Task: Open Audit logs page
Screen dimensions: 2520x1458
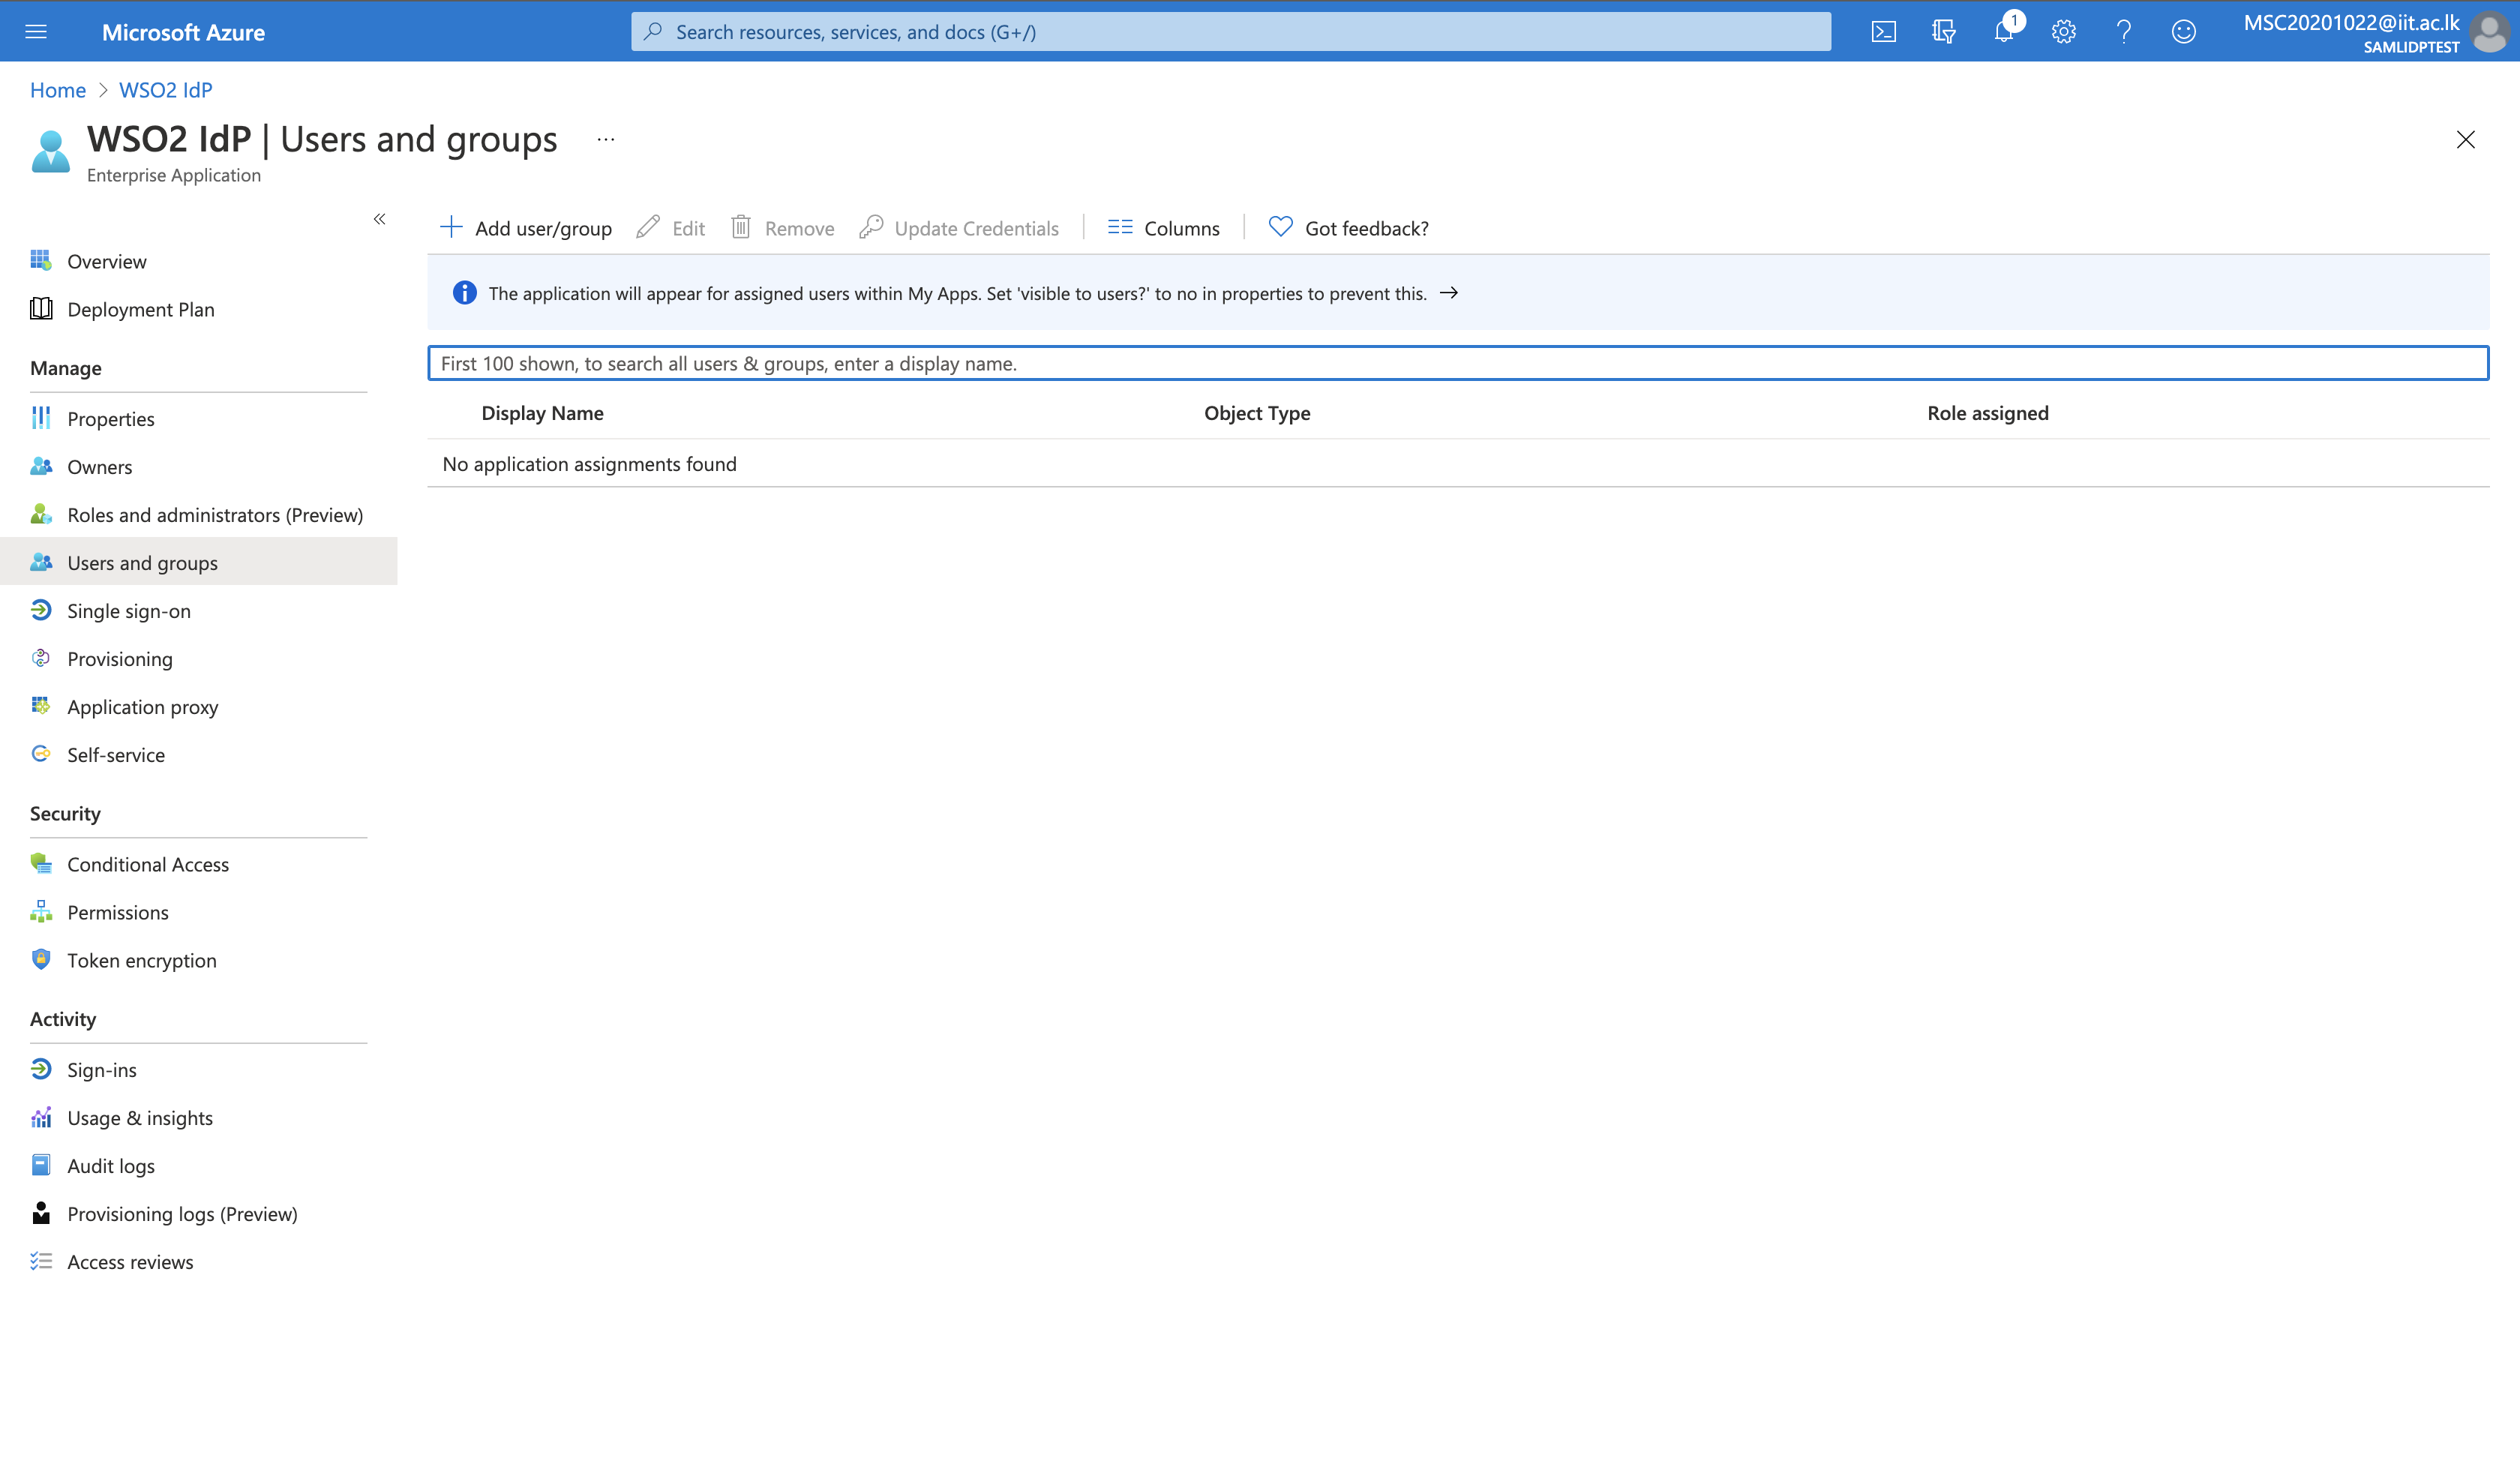Action: [x=111, y=1166]
